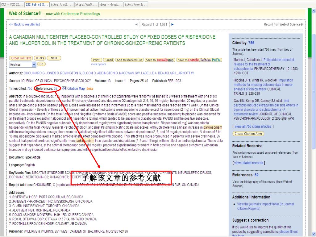Click FOOTHILLS PROV GEN HOSP address
This screenshot has width=316, height=237.
tap(48, 223)
